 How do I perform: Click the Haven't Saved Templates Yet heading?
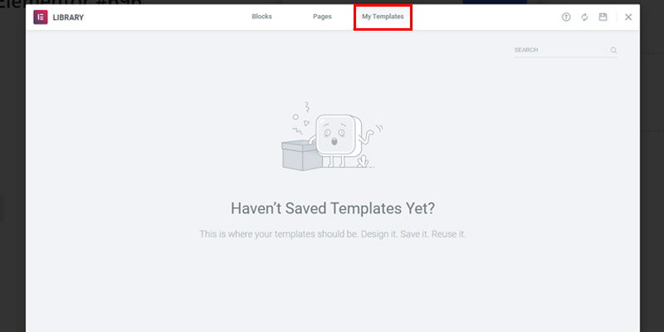click(333, 208)
